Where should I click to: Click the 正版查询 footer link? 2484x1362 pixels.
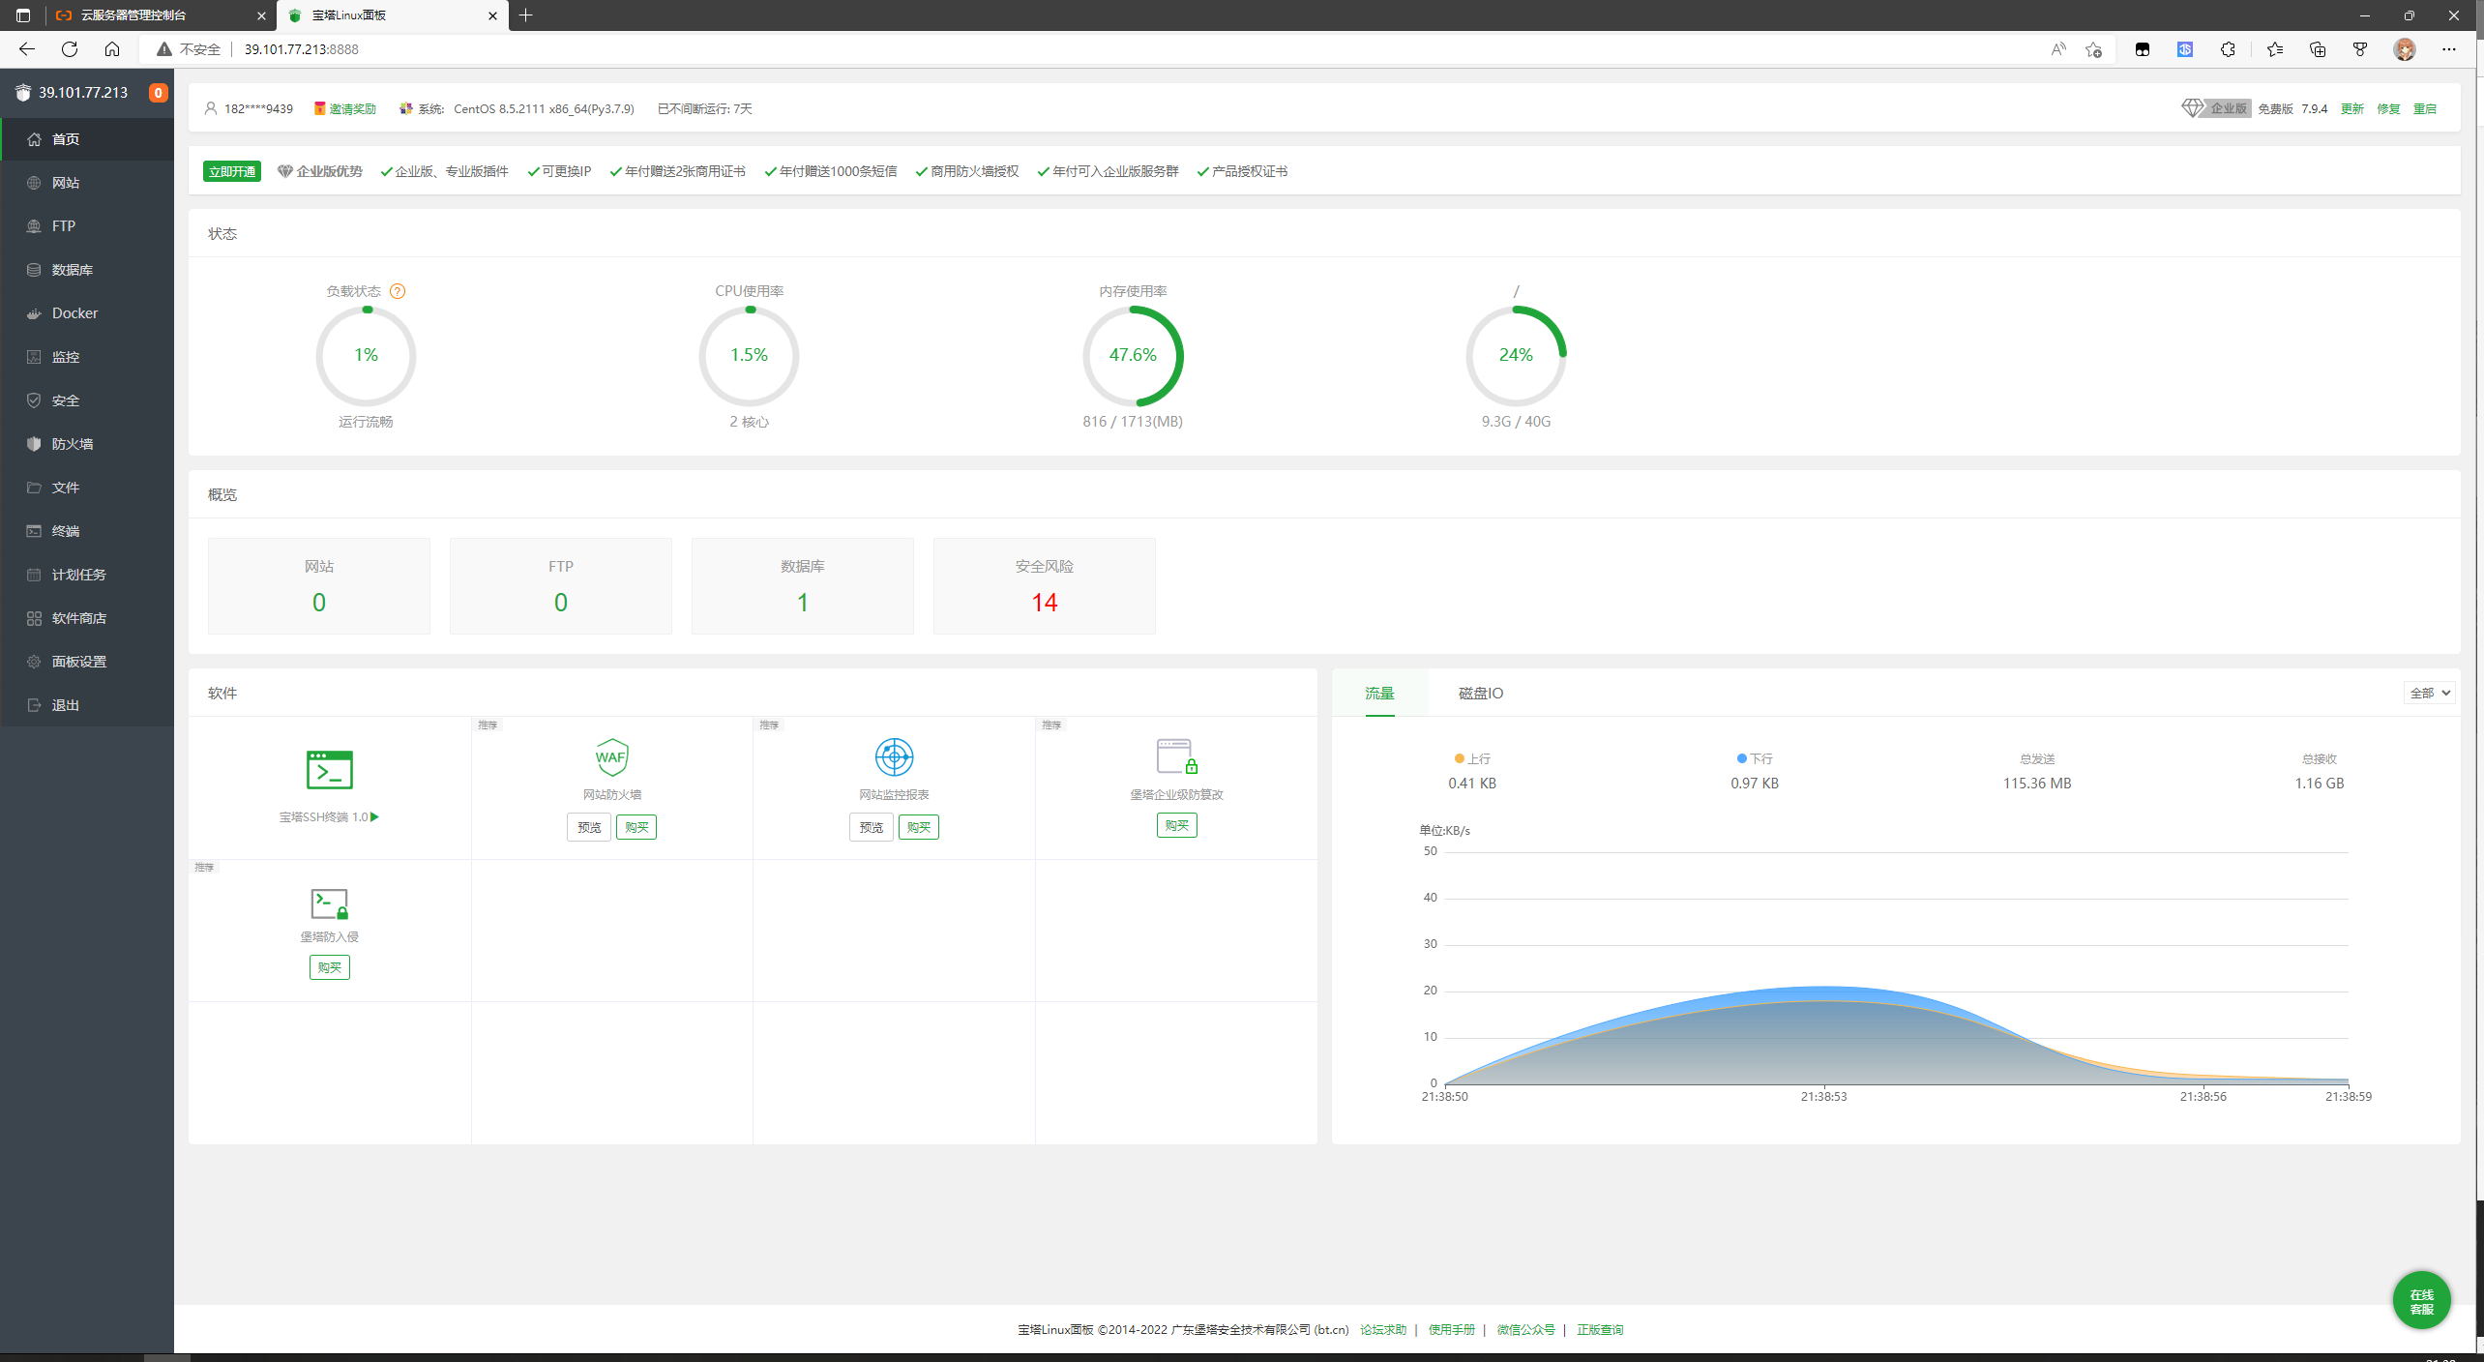tap(1600, 1330)
